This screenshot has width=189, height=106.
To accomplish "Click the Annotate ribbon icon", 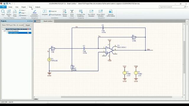I will tap(45, 12).
